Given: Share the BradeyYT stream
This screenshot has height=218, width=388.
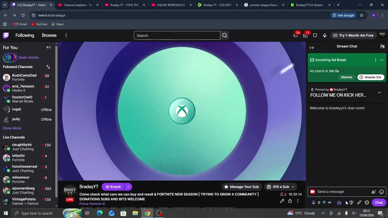Looking at the screenshot, I should click(290, 201).
